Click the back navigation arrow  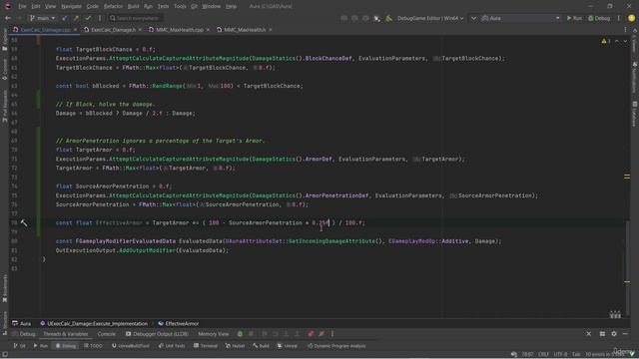[8, 18]
